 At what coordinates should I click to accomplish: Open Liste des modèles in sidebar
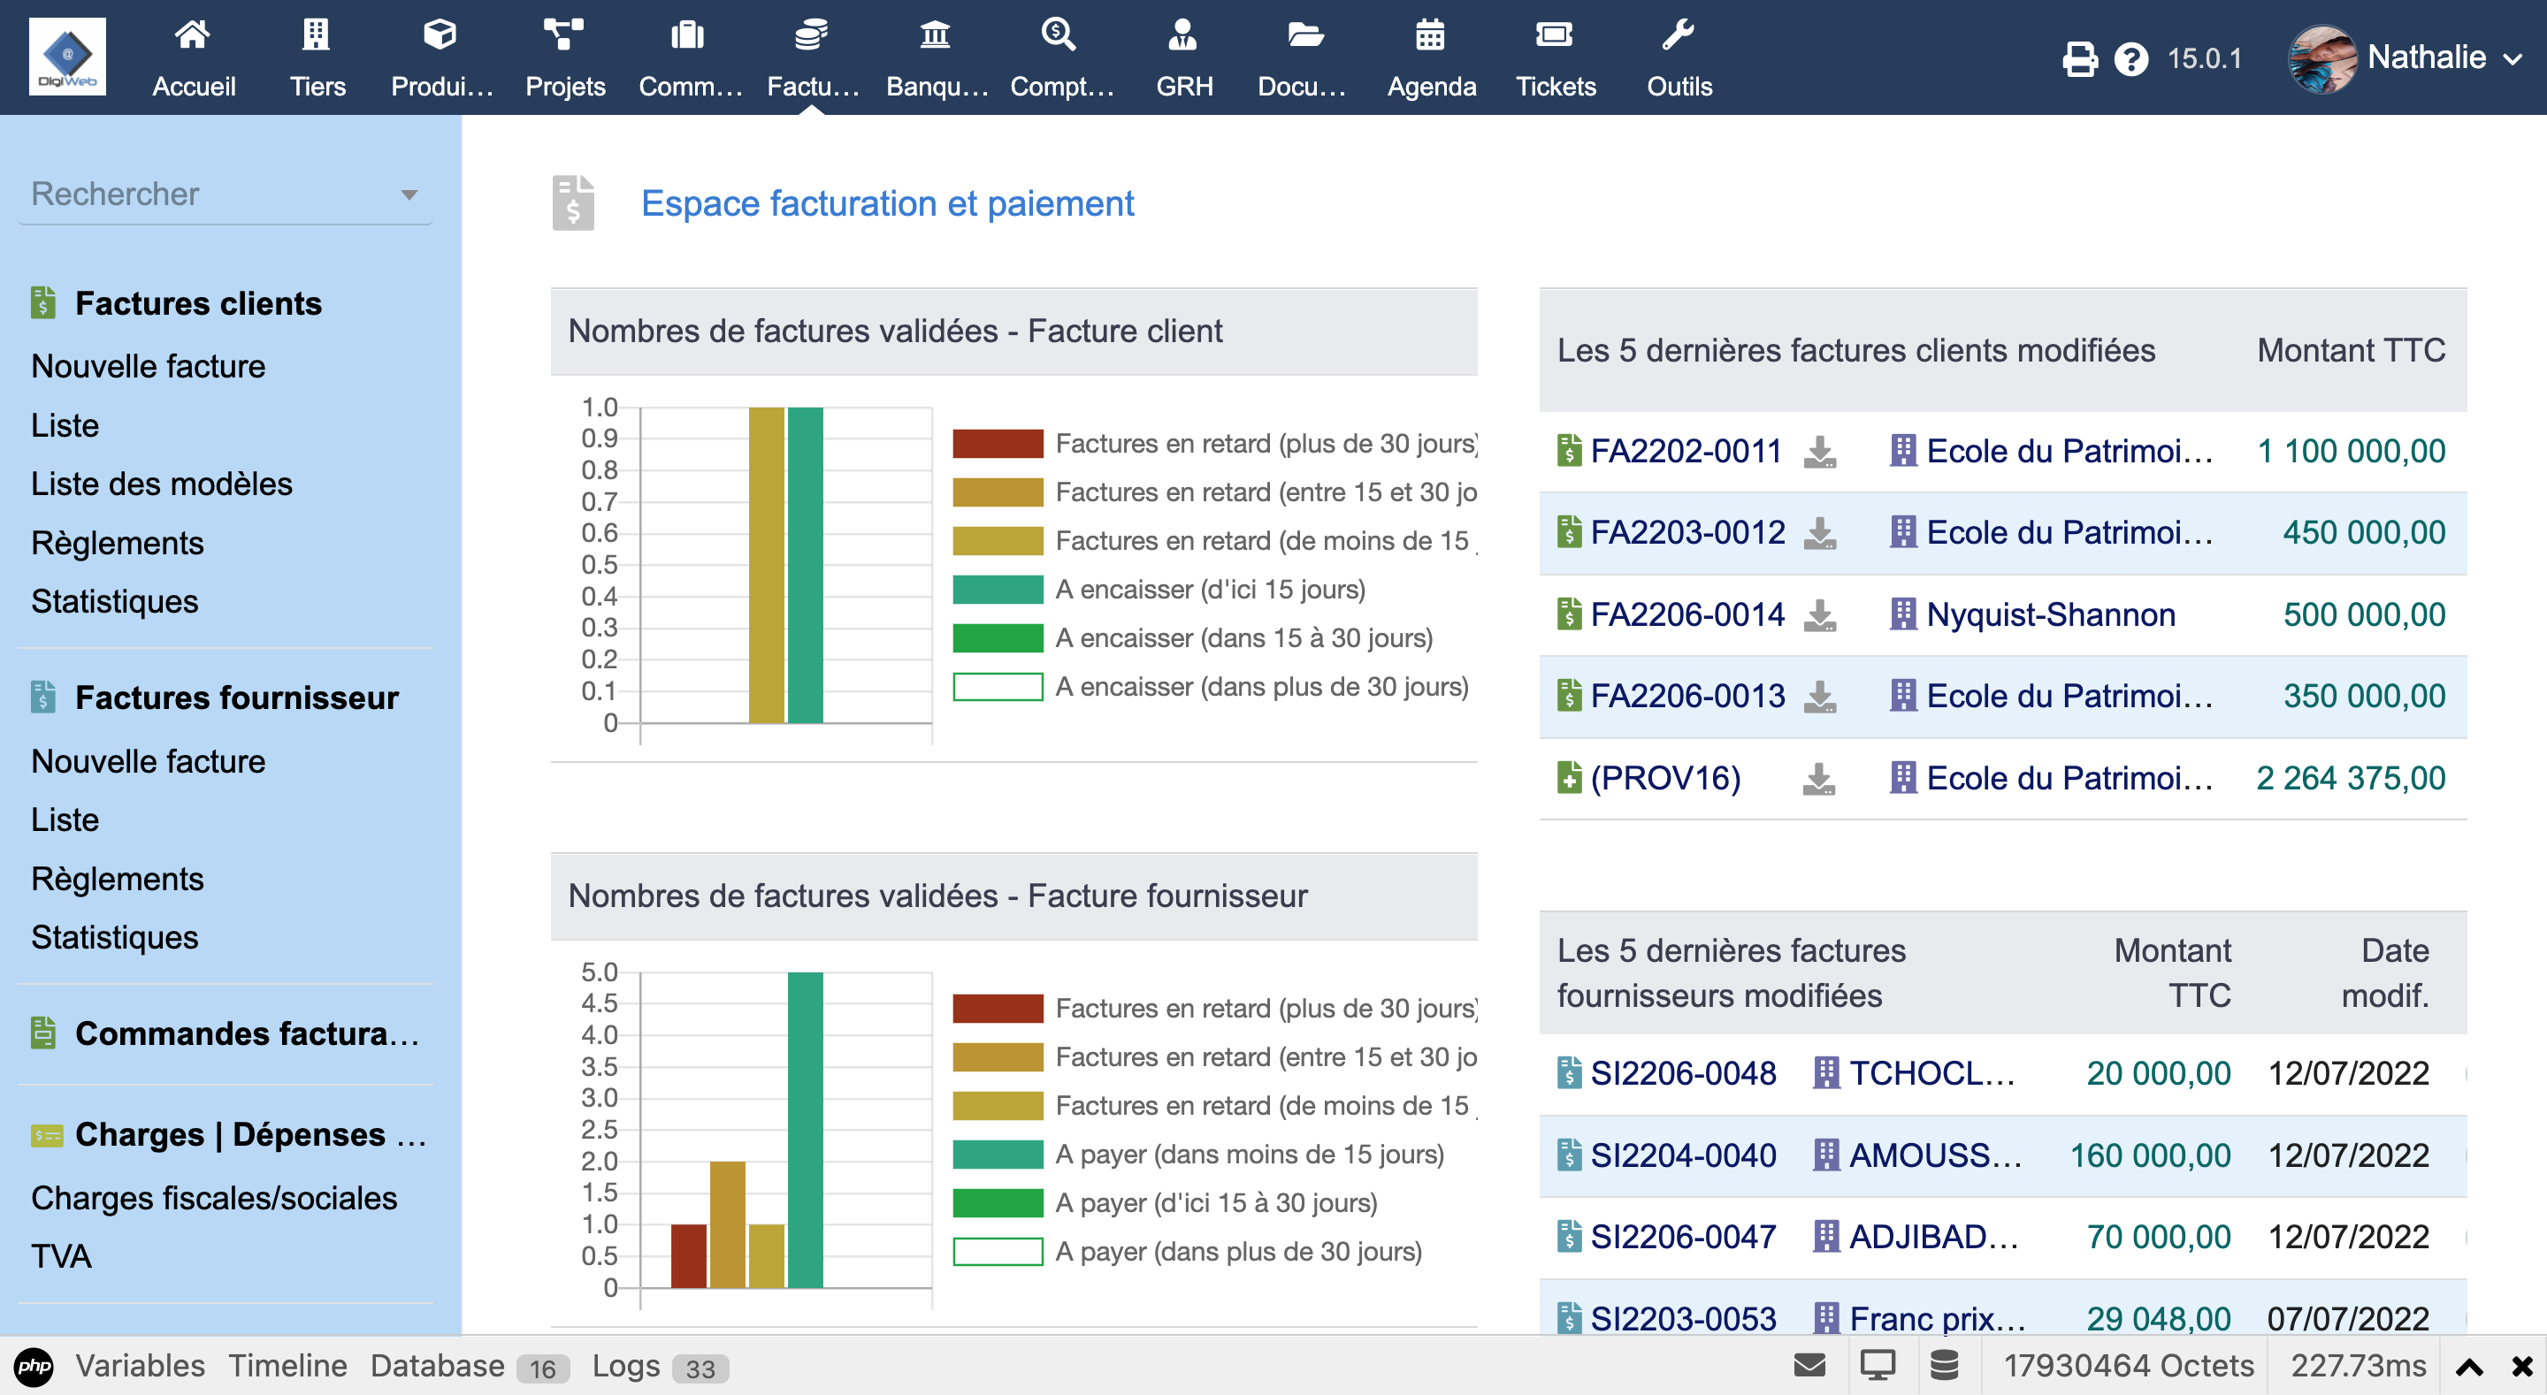(161, 484)
